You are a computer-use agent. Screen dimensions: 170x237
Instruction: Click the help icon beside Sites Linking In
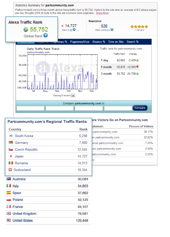click(x=112, y=29)
